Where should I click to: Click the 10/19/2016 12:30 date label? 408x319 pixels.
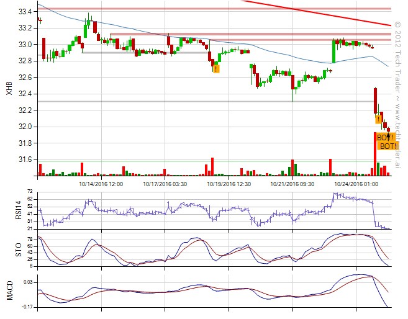pyautogui.click(x=229, y=184)
